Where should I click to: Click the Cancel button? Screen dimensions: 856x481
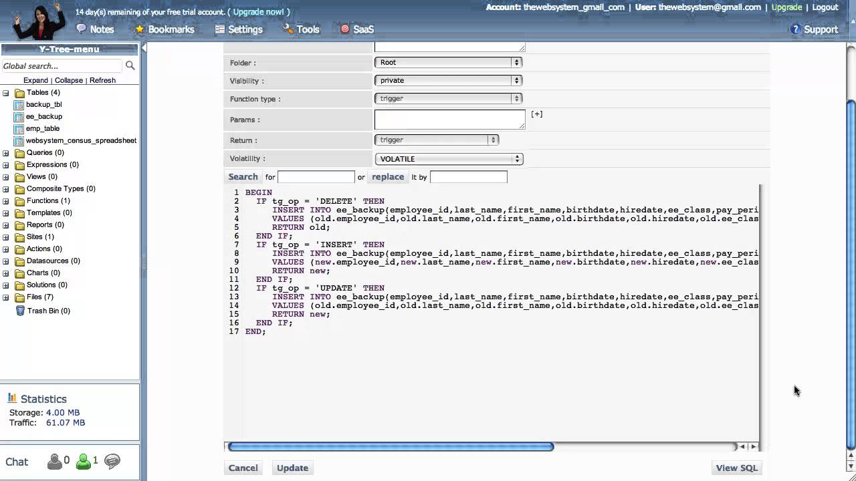(x=243, y=468)
